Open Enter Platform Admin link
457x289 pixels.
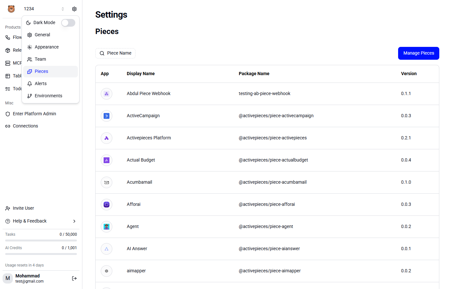coord(34,114)
